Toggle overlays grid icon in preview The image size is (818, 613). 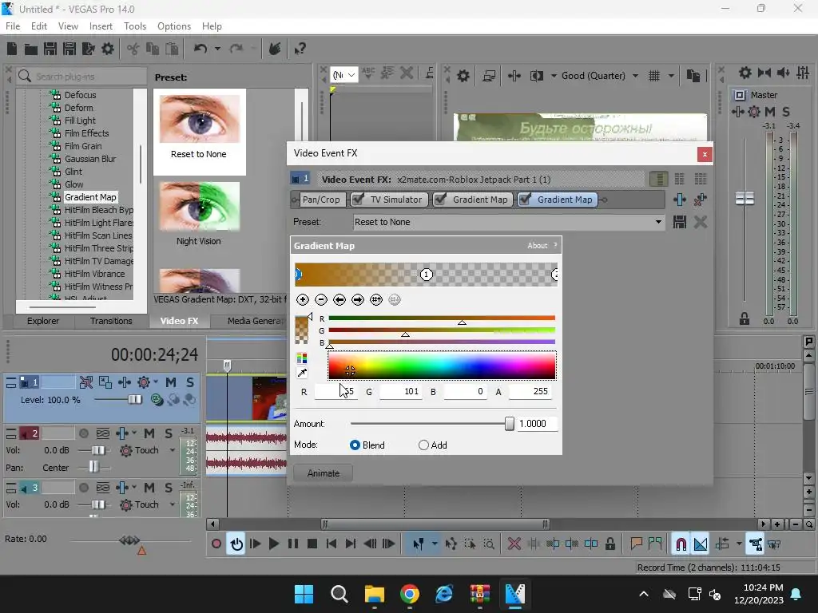[x=654, y=76]
